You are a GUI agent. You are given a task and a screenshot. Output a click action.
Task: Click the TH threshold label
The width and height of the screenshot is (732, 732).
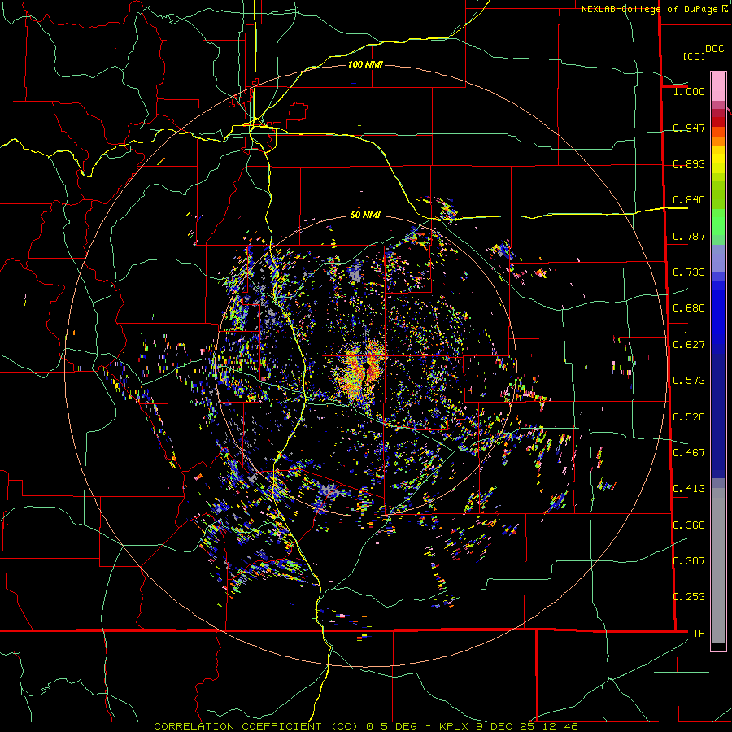(699, 634)
